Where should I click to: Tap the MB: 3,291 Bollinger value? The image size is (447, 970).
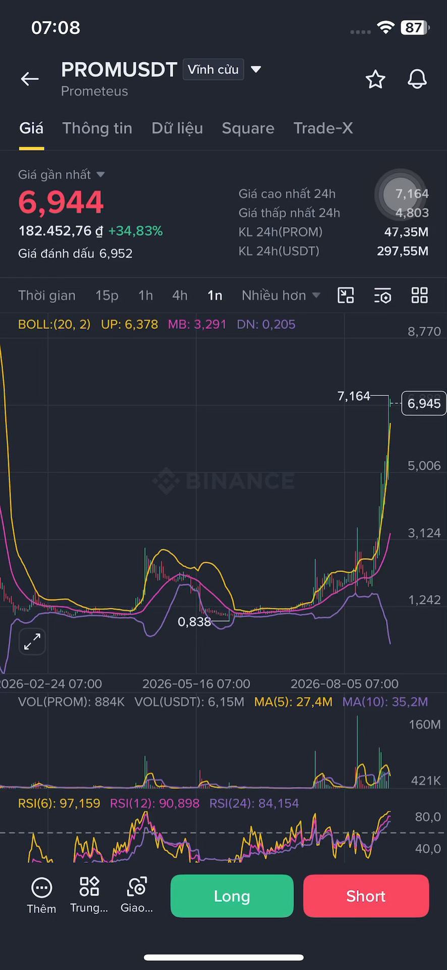(197, 324)
